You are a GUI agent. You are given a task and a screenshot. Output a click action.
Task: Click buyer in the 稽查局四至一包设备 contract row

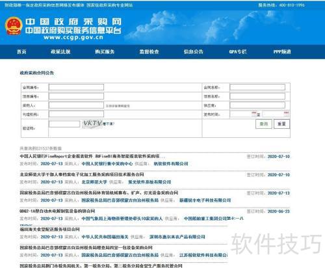tap(120, 255)
